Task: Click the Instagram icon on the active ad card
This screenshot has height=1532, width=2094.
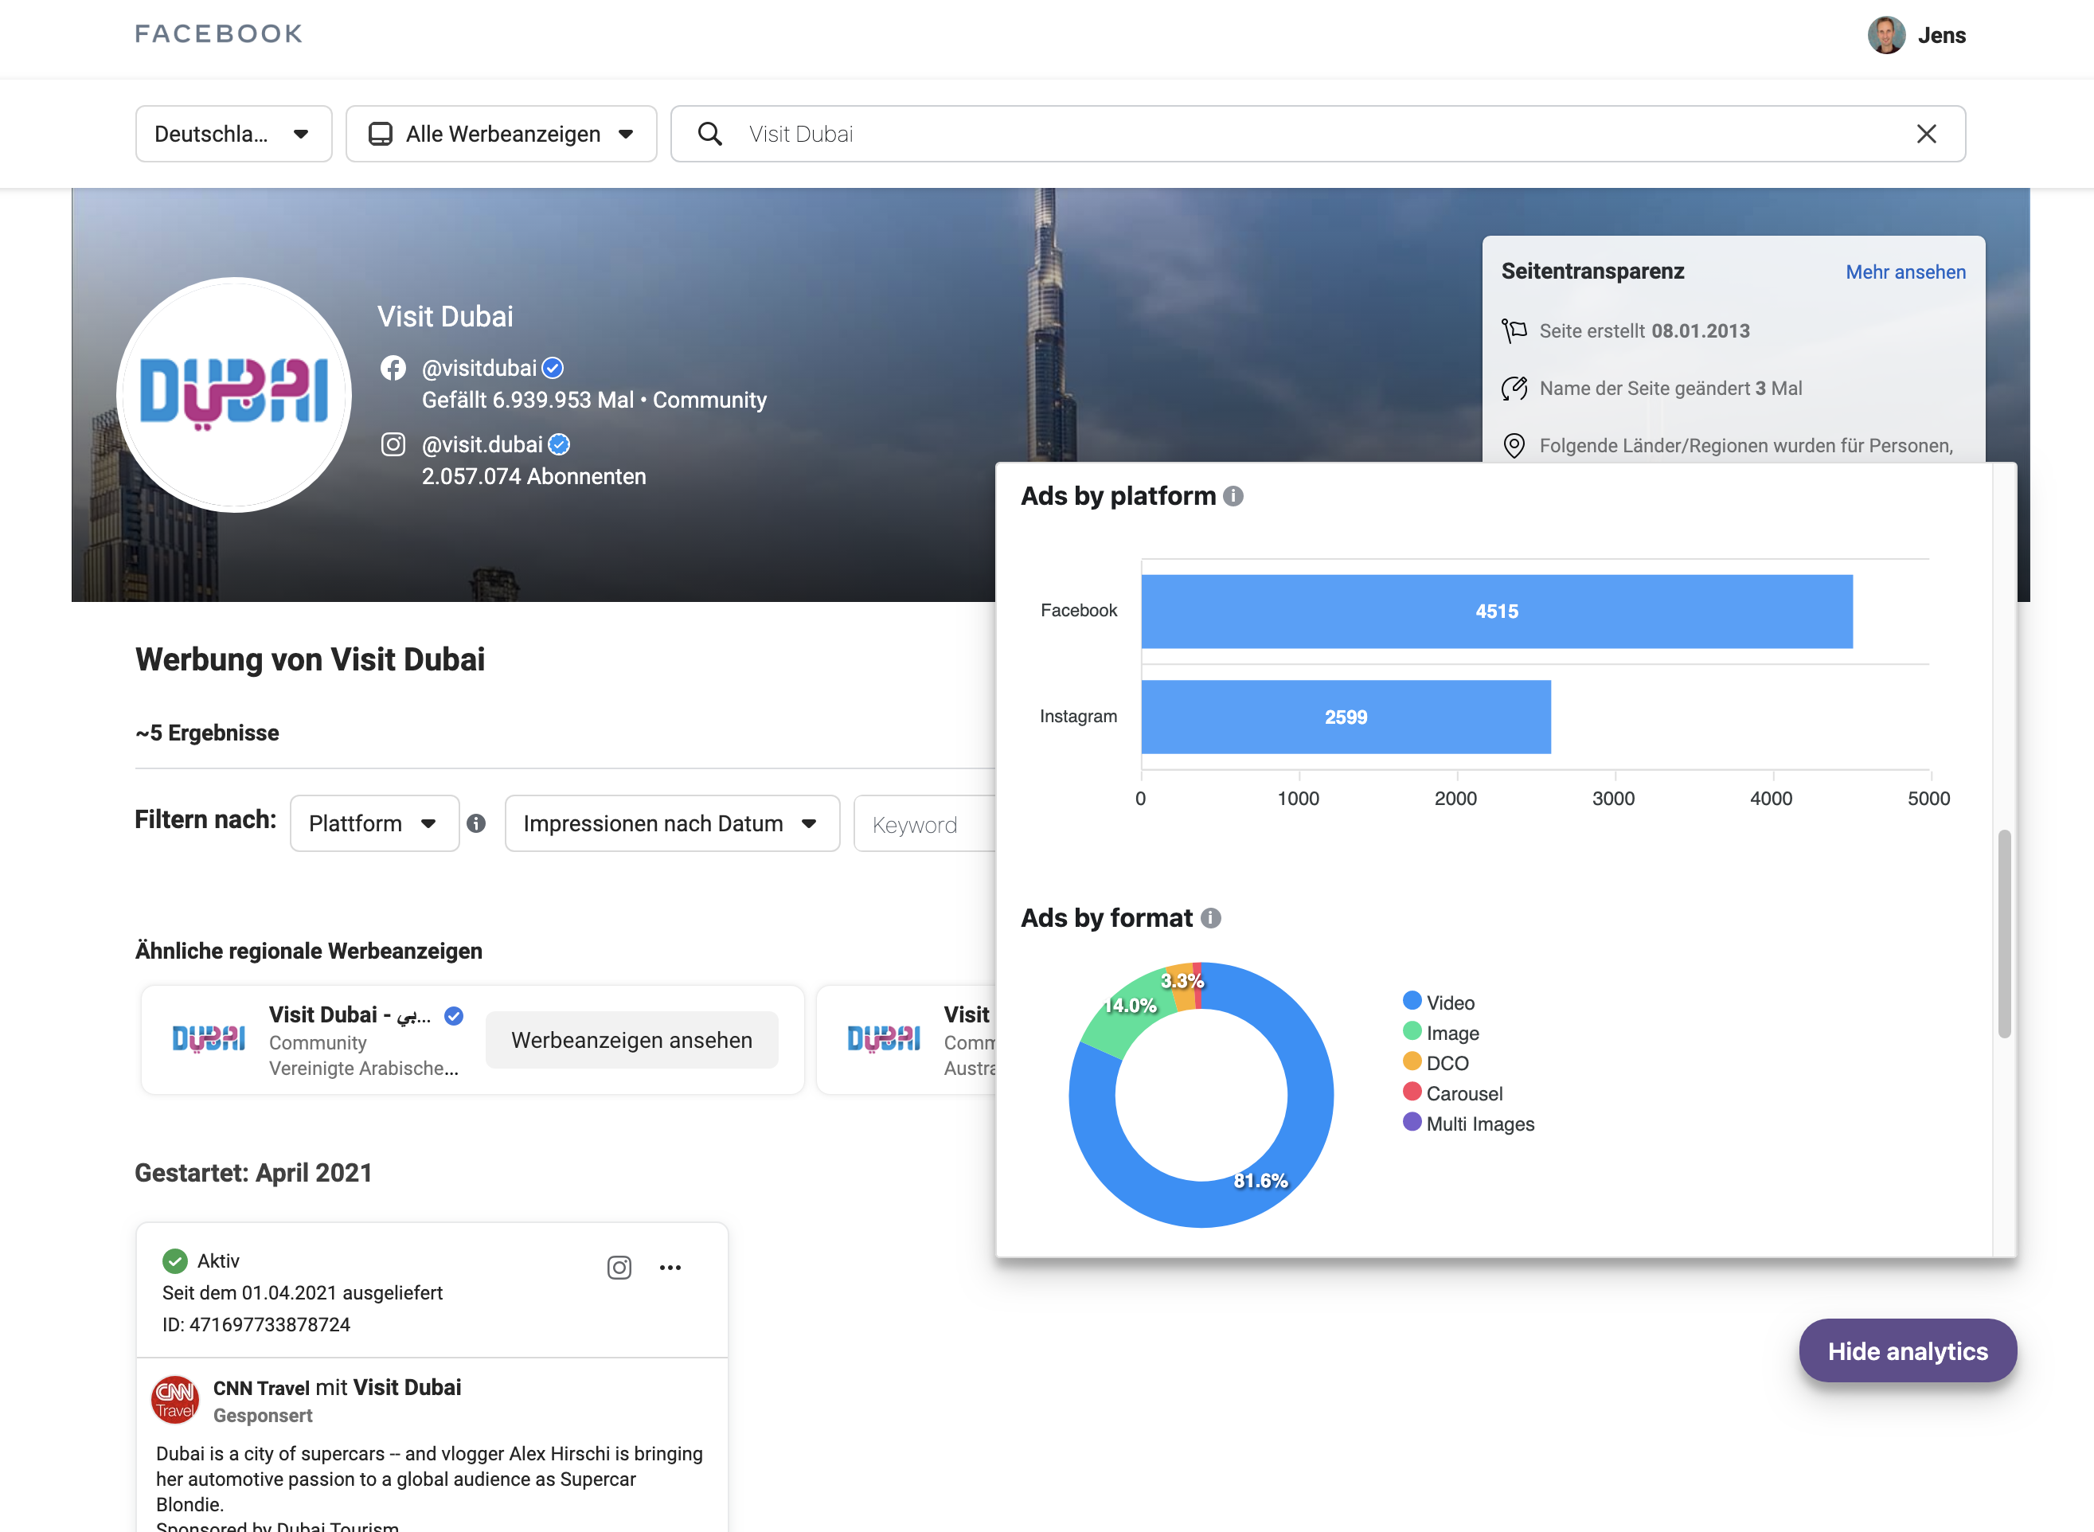Action: [619, 1268]
